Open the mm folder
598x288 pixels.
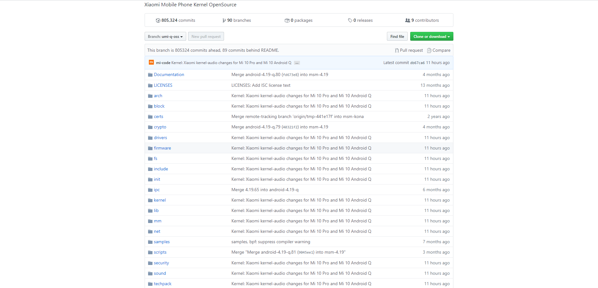click(x=158, y=221)
